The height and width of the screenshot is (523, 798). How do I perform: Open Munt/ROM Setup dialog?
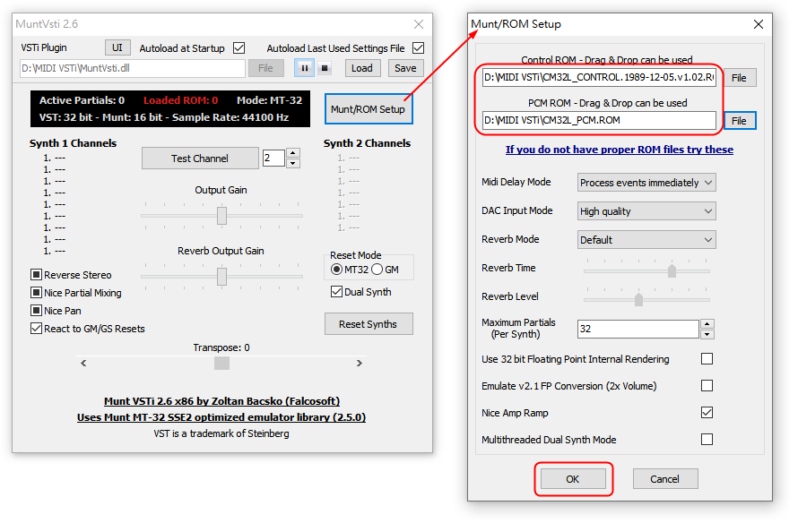369,108
